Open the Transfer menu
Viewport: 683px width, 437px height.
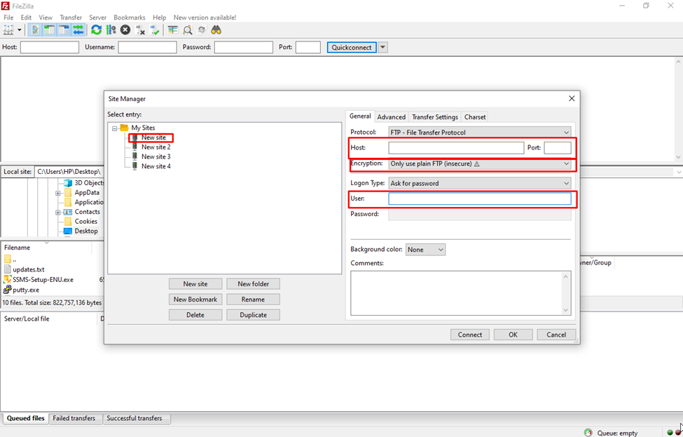(71, 18)
